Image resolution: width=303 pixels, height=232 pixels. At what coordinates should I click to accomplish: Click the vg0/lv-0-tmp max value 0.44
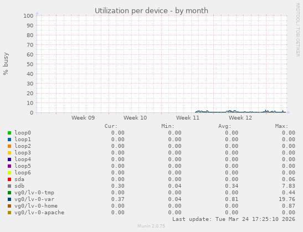pyautogui.click(x=289, y=193)
